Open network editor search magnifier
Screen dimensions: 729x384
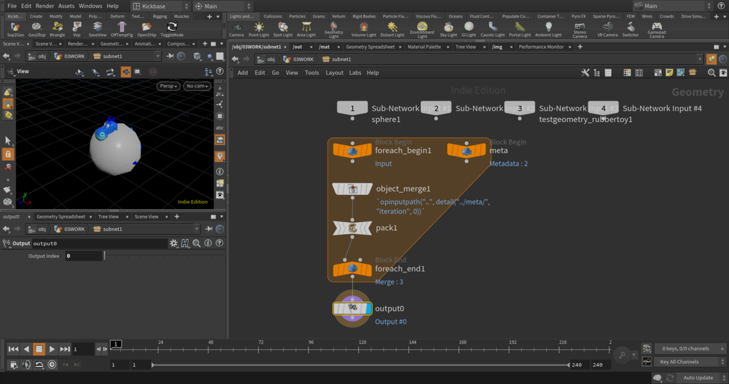click(711, 73)
